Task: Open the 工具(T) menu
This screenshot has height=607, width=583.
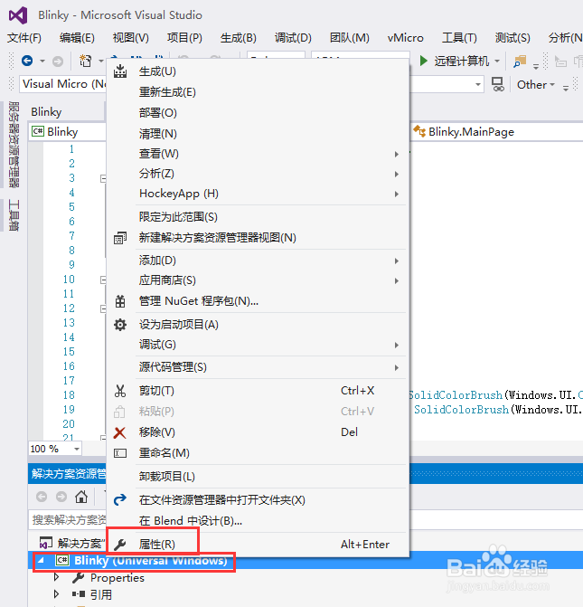Action: (x=459, y=38)
